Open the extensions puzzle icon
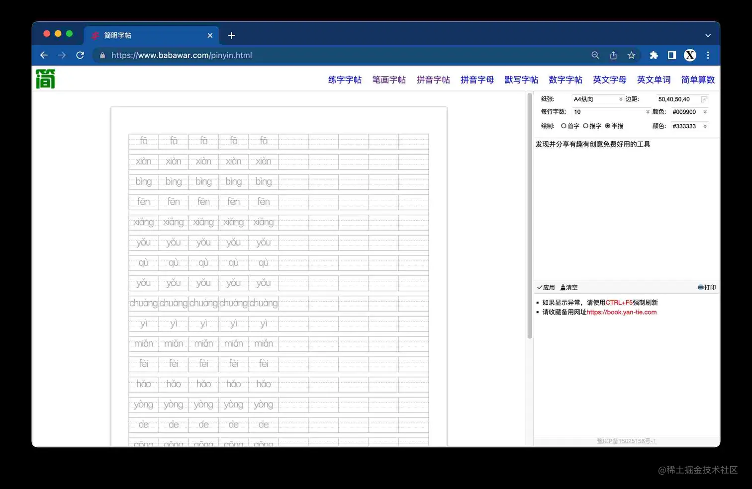 point(654,55)
